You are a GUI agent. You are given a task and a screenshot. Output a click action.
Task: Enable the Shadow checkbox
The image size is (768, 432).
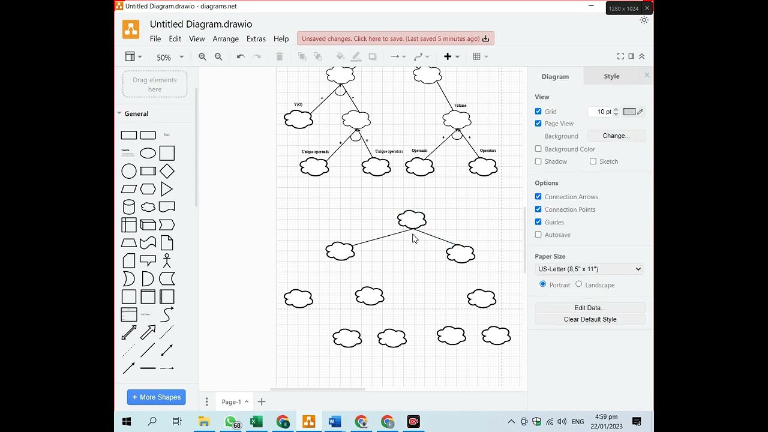click(538, 161)
